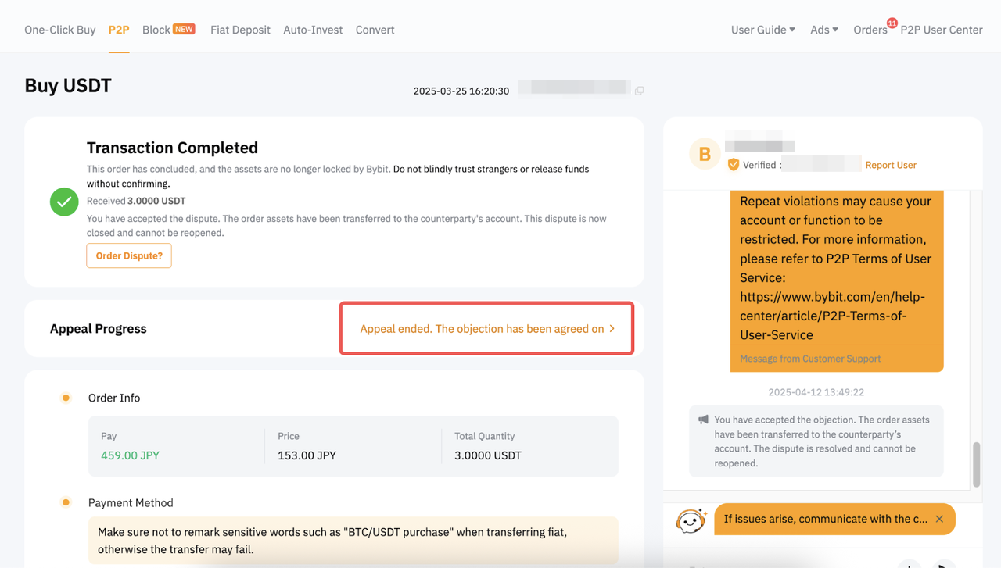Click the counterparty avatar letter B
This screenshot has height=568, width=1001.
pos(705,154)
